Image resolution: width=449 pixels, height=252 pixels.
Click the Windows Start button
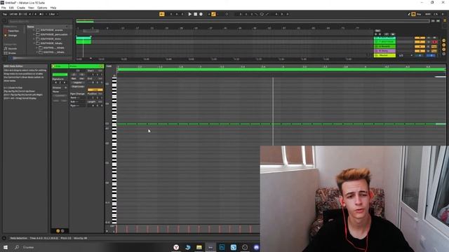point(6,247)
